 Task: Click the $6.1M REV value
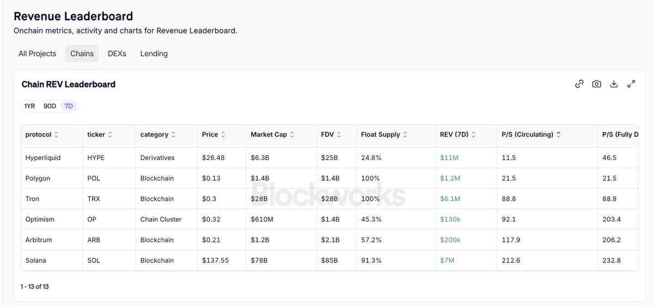(450, 199)
